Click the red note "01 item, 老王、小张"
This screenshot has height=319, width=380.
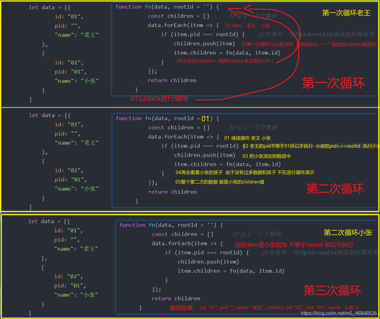[x=248, y=26]
